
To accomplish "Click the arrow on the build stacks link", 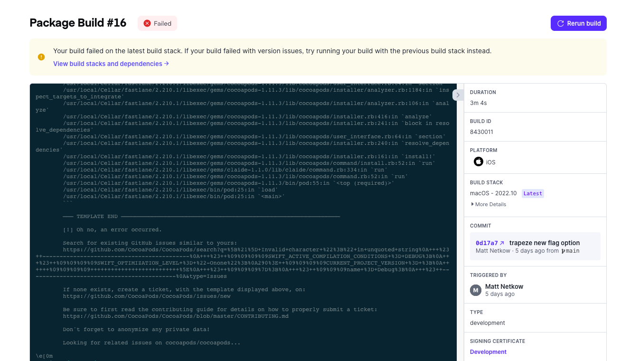I will 167,64.
